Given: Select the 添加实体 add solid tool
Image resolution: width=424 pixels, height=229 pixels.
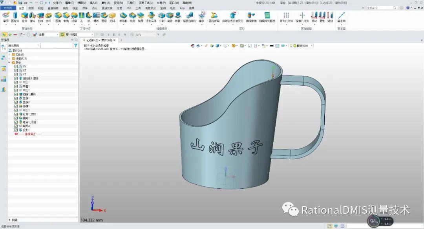Looking at the screenshot, I should (151, 17).
